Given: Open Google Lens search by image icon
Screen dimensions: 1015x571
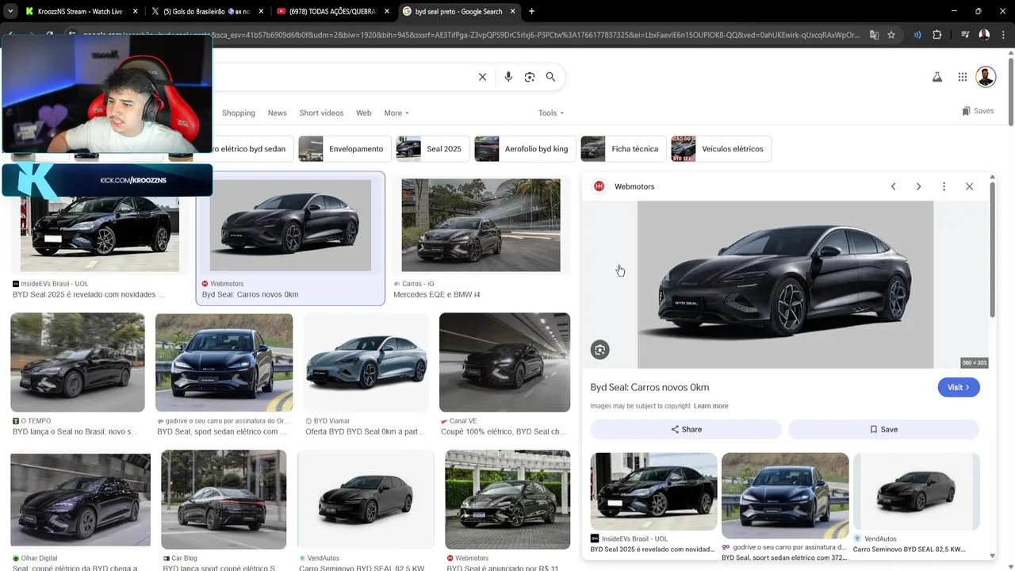Looking at the screenshot, I should click(x=530, y=77).
